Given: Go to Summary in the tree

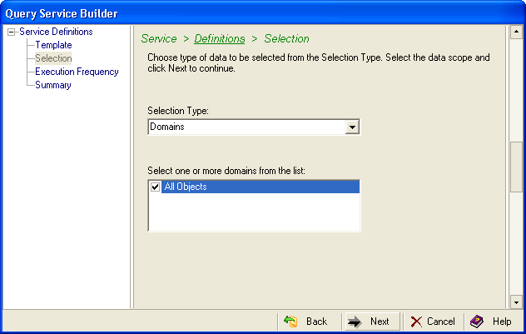Looking at the screenshot, I should coord(53,85).
